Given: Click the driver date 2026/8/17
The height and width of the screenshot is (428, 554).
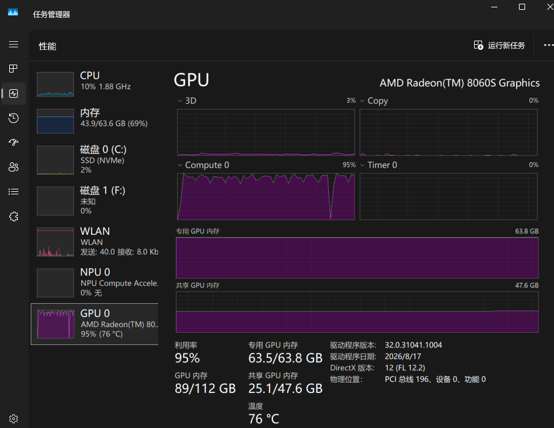Looking at the screenshot, I should point(403,356).
